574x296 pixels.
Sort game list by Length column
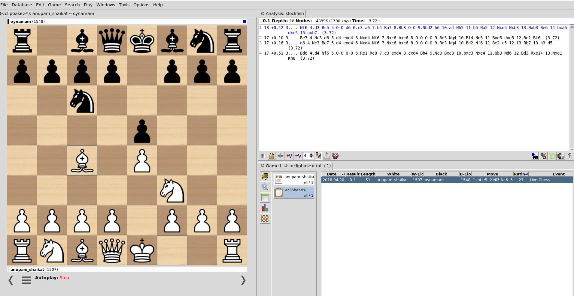368,174
